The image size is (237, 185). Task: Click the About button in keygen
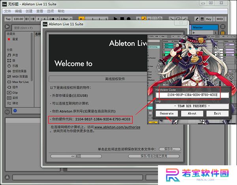[x=192, y=114]
